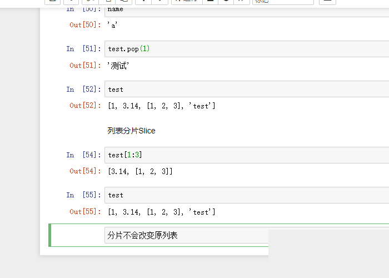The height and width of the screenshot is (278, 389).
Task: Select cell via In [52] prompt
Action: (x=83, y=90)
